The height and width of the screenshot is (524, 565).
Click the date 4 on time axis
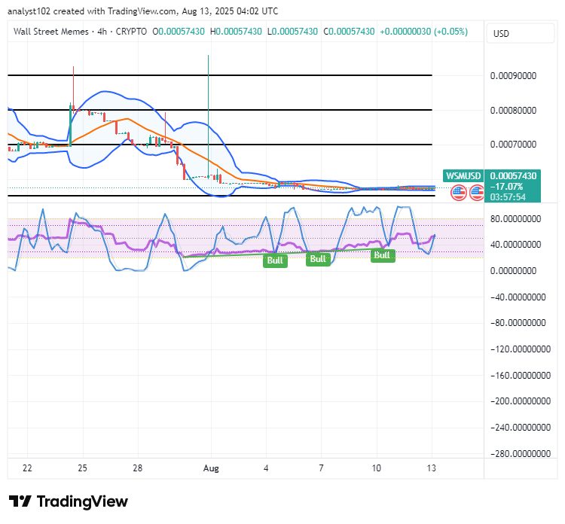click(x=266, y=468)
